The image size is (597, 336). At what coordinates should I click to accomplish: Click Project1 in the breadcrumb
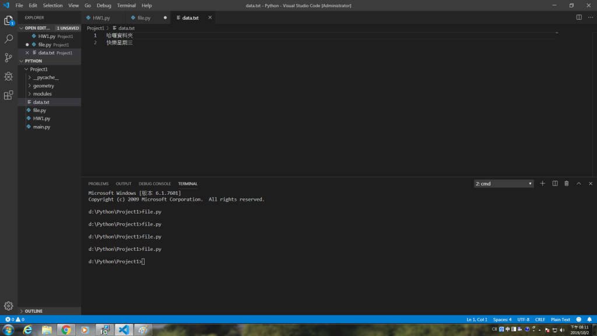tap(96, 28)
